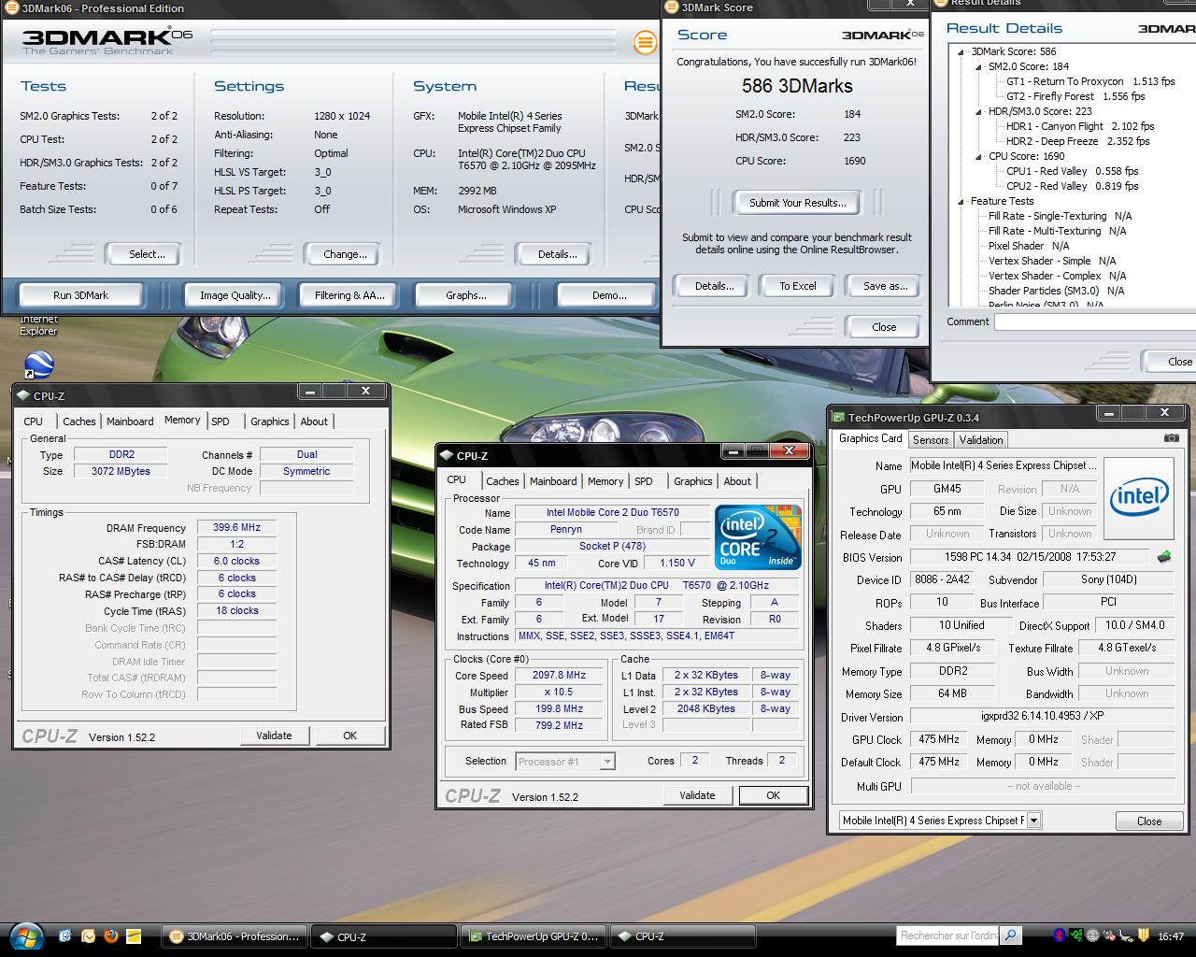1196x957 pixels.
Task: Click the grey round tray icon
Action: pos(1092,936)
